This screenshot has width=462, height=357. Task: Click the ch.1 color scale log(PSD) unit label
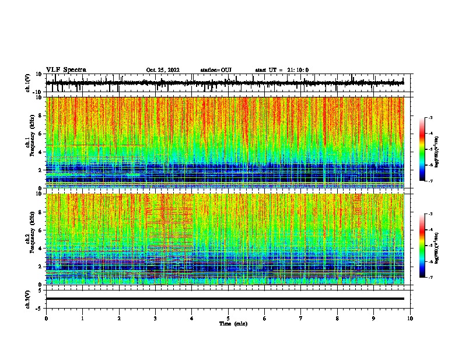(x=436, y=152)
